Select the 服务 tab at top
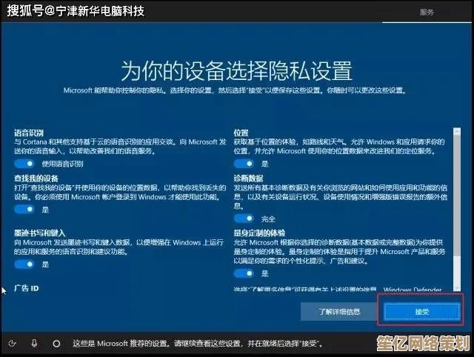 427,12
